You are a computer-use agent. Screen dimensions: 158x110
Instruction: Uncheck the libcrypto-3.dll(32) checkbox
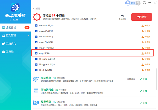pyautogui.click(x=36, y=65)
